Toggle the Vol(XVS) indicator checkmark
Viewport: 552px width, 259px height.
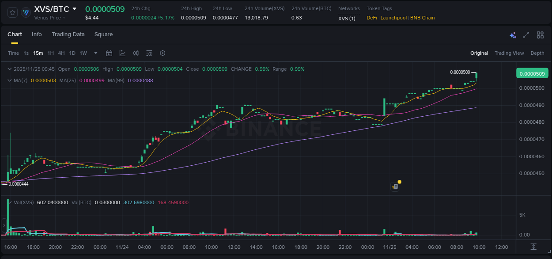(10, 202)
